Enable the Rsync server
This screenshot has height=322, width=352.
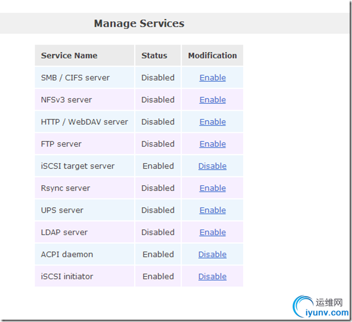(x=212, y=188)
